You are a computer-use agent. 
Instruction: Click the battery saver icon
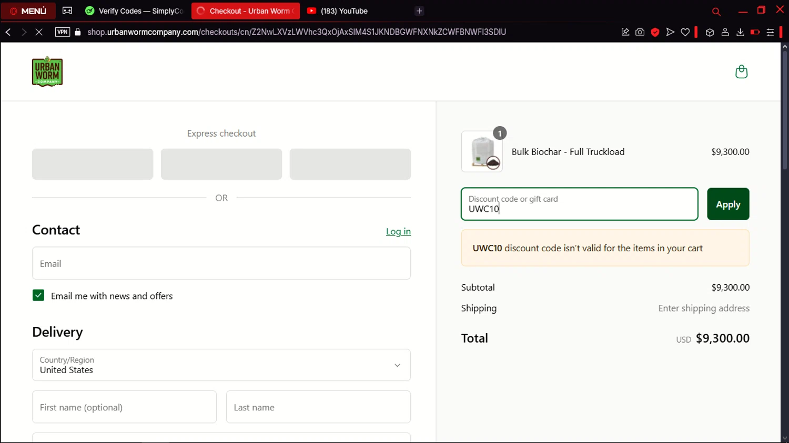pyautogui.click(x=755, y=32)
